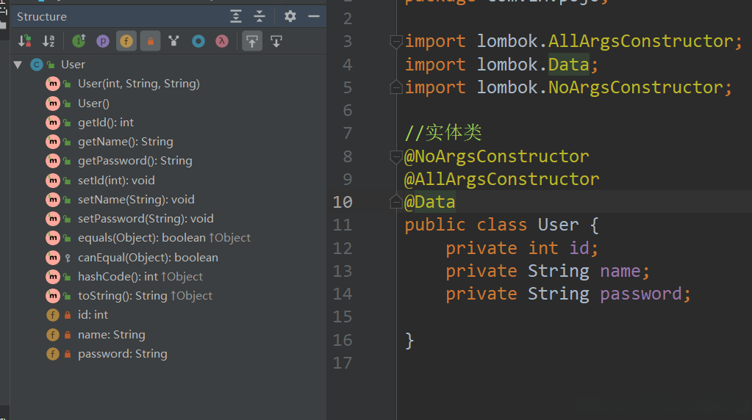Viewport: 752px width, 420px height.
Task: Click the class icon beside User
Action: coord(37,65)
